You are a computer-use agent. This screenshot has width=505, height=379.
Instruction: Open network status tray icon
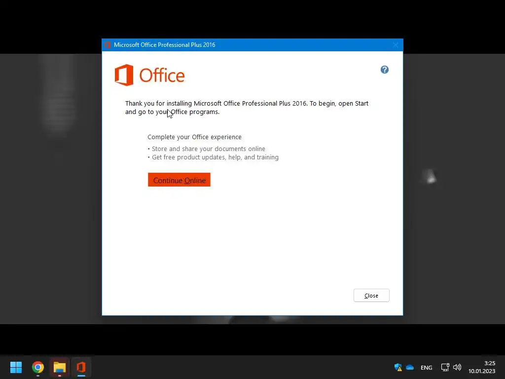(445, 367)
